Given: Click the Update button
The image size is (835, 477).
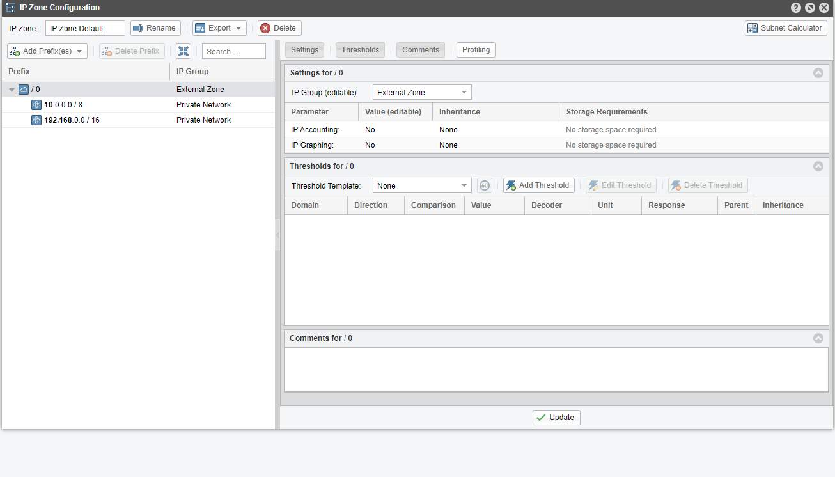Looking at the screenshot, I should [x=556, y=417].
